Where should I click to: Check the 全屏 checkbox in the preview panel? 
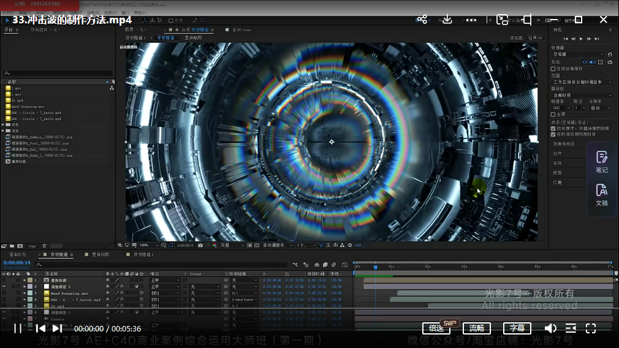(553, 115)
